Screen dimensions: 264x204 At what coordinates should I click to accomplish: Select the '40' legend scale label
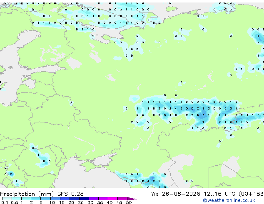click(x=110, y=202)
